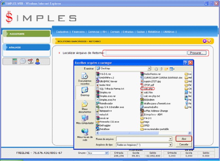Click the orange back-arrow icon in yellow header
220x161 pixels.
pyautogui.click(x=209, y=41)
